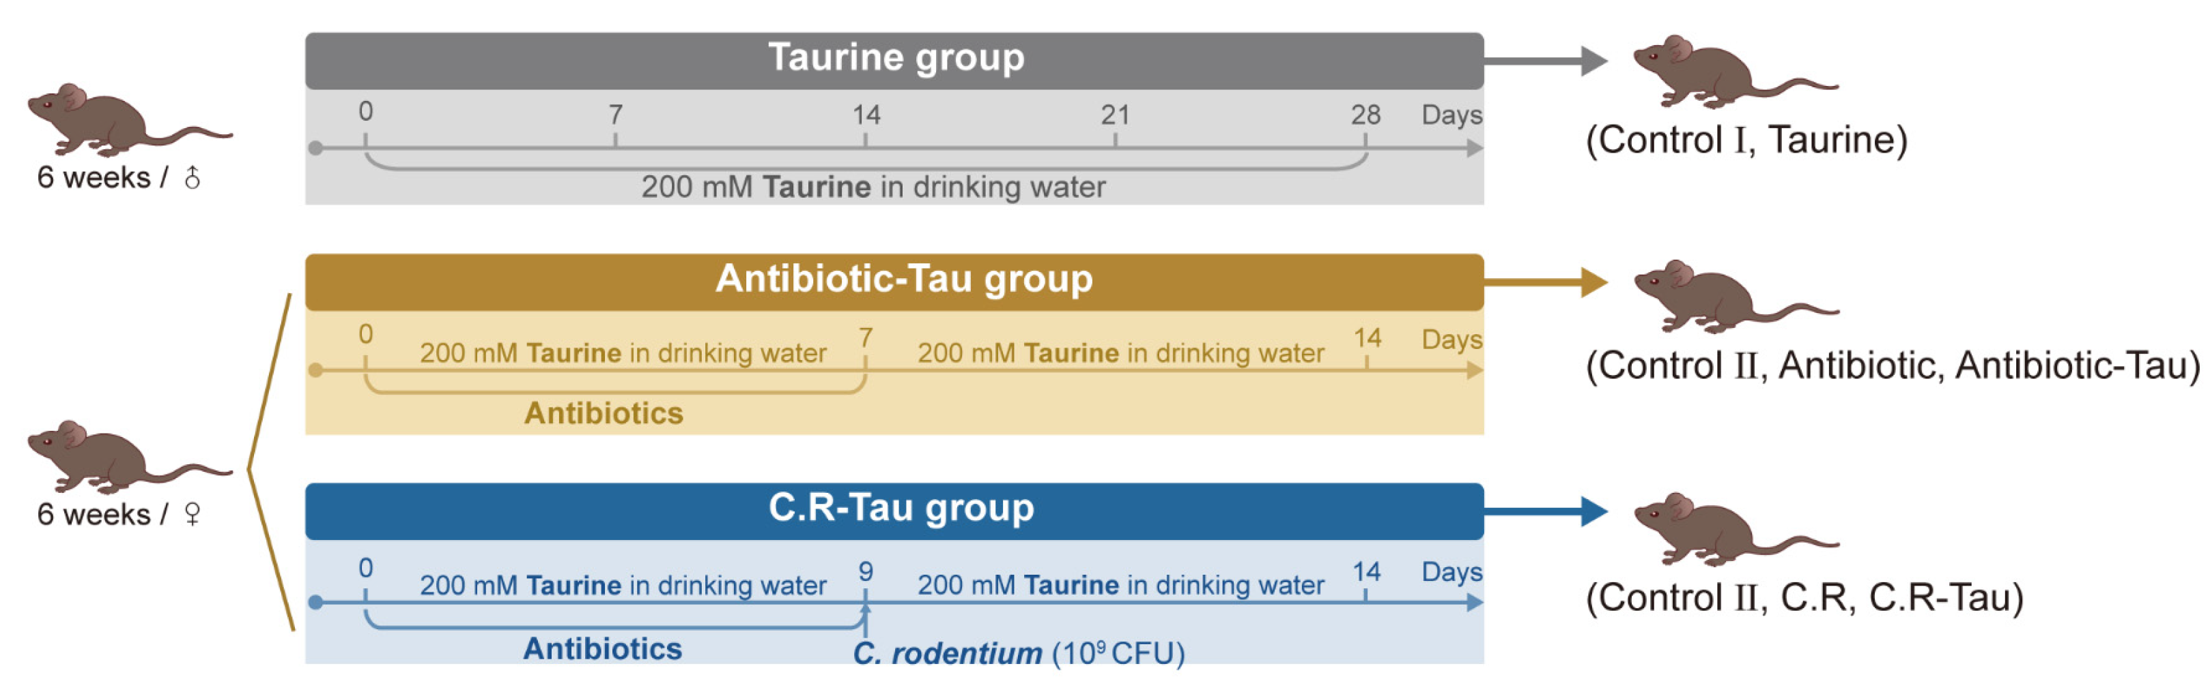Click the male symbol beside 6 weeks
Image resolution: width=2210 pixels, height=677 pixels.
coord(193,177)
